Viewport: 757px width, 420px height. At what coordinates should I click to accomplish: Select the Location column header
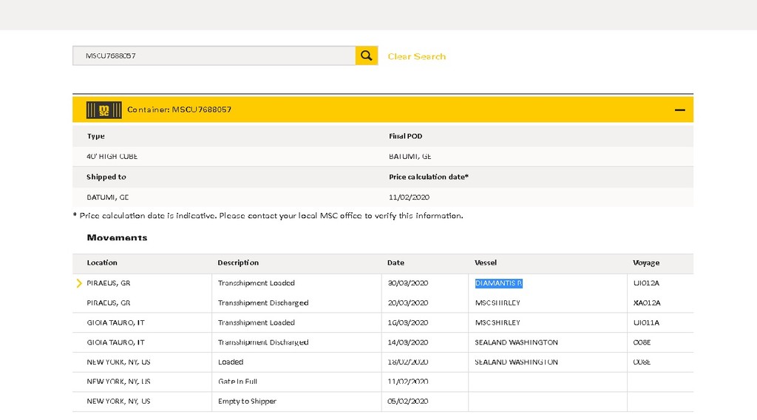click(102, 262)
